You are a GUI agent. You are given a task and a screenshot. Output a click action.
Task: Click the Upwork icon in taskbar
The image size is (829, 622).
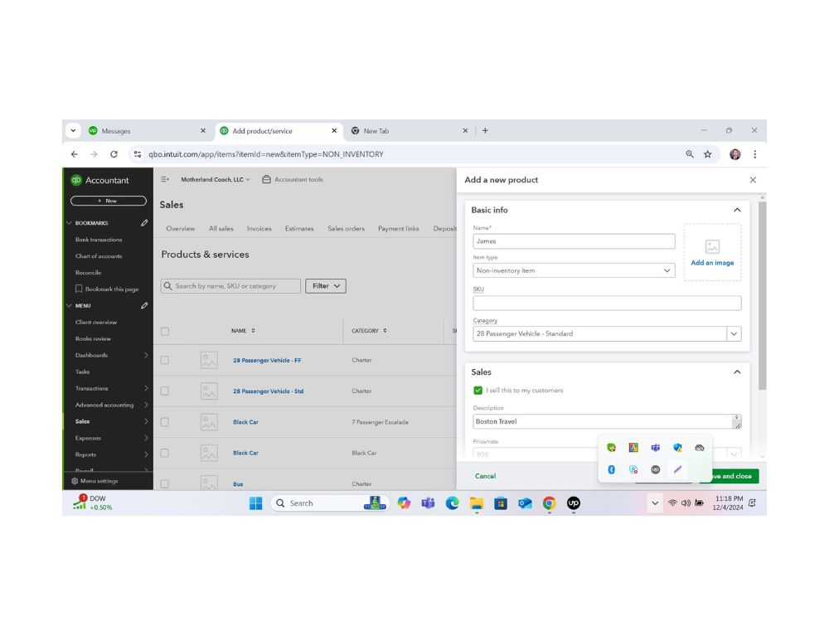574,503
